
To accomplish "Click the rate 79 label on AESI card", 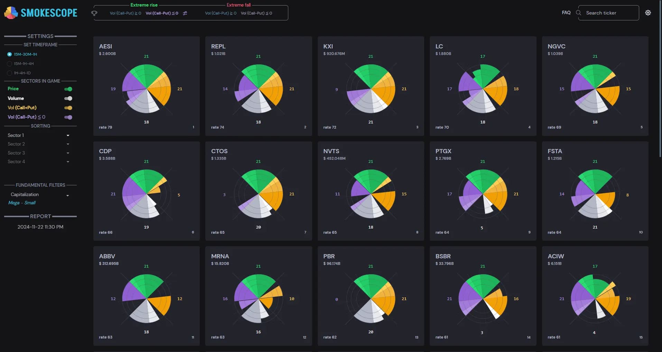I will coord(105,127).
